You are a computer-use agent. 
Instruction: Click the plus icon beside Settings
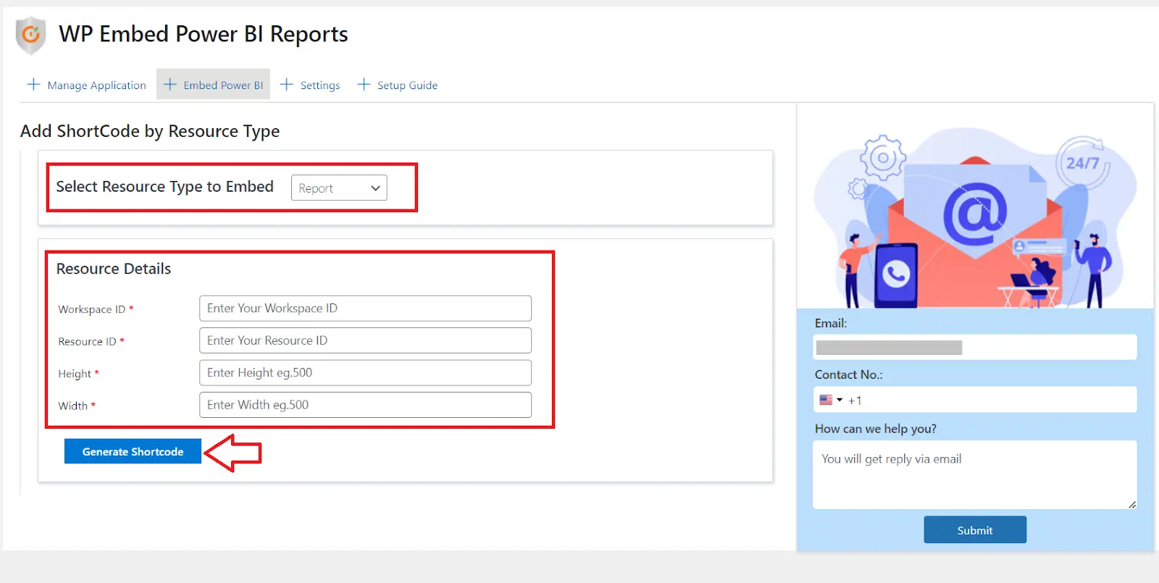tap(287, 85)
